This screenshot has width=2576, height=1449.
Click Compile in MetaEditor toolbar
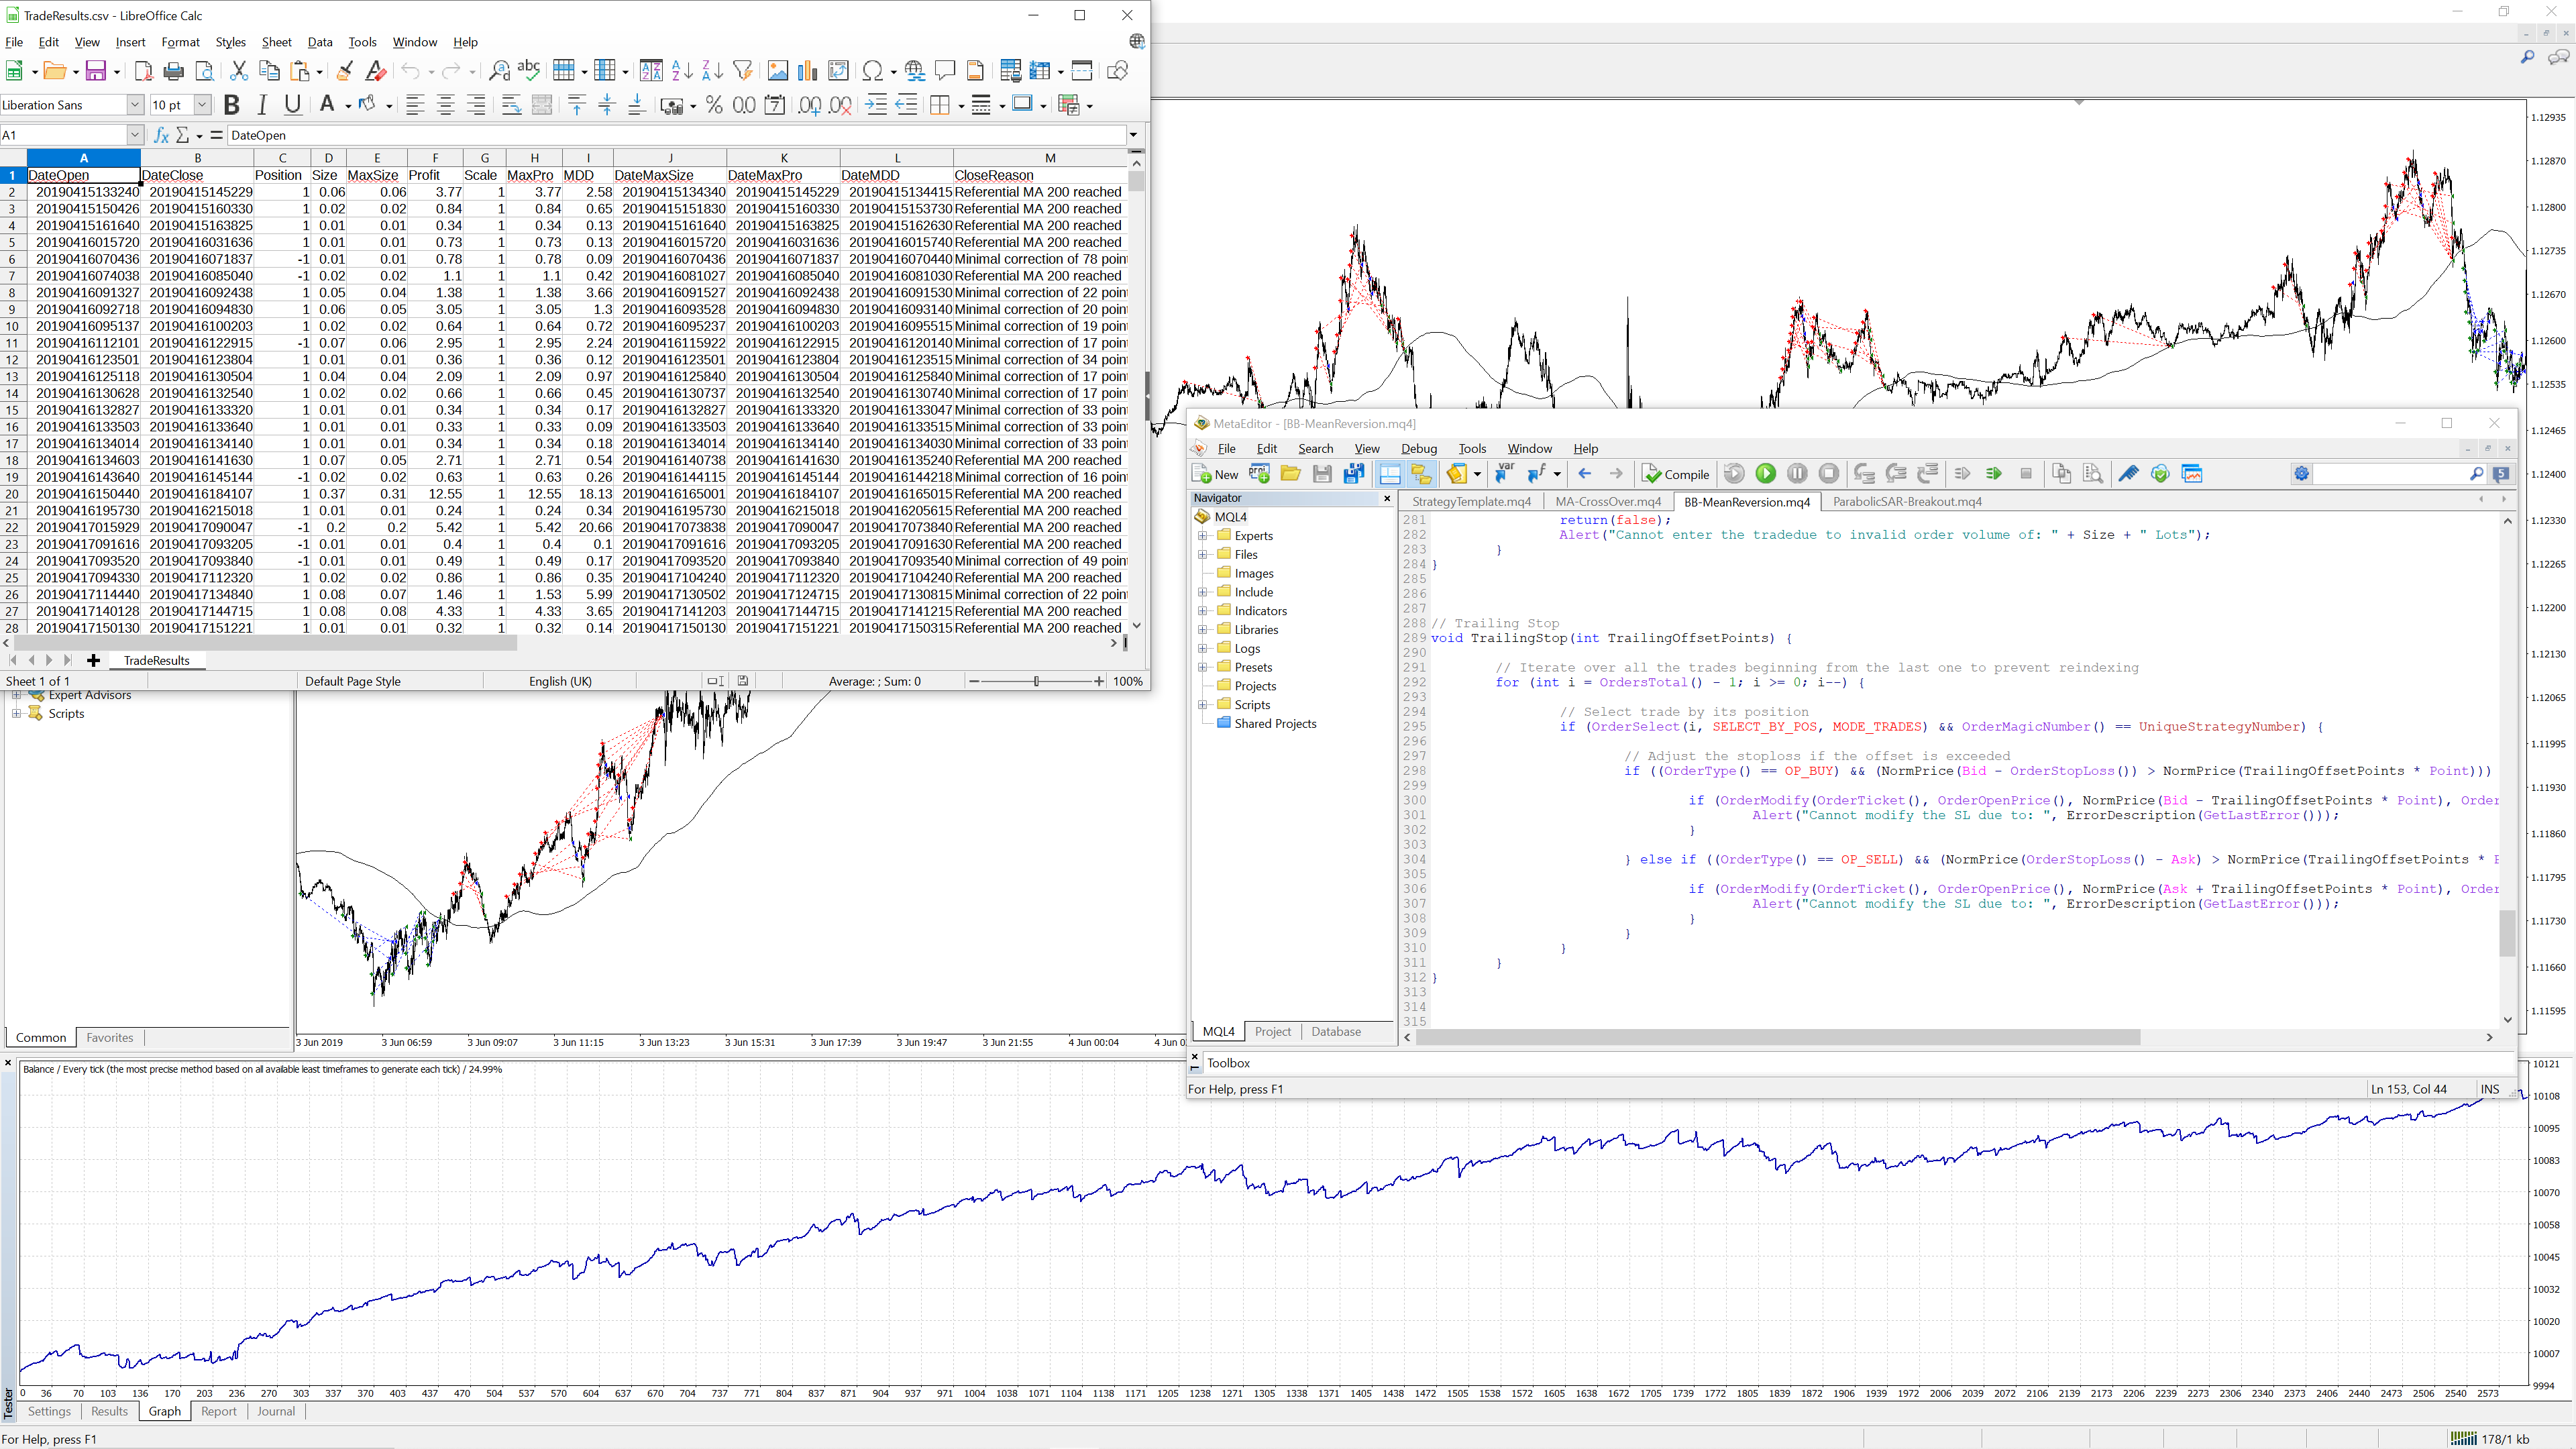tap(1676, 474)
